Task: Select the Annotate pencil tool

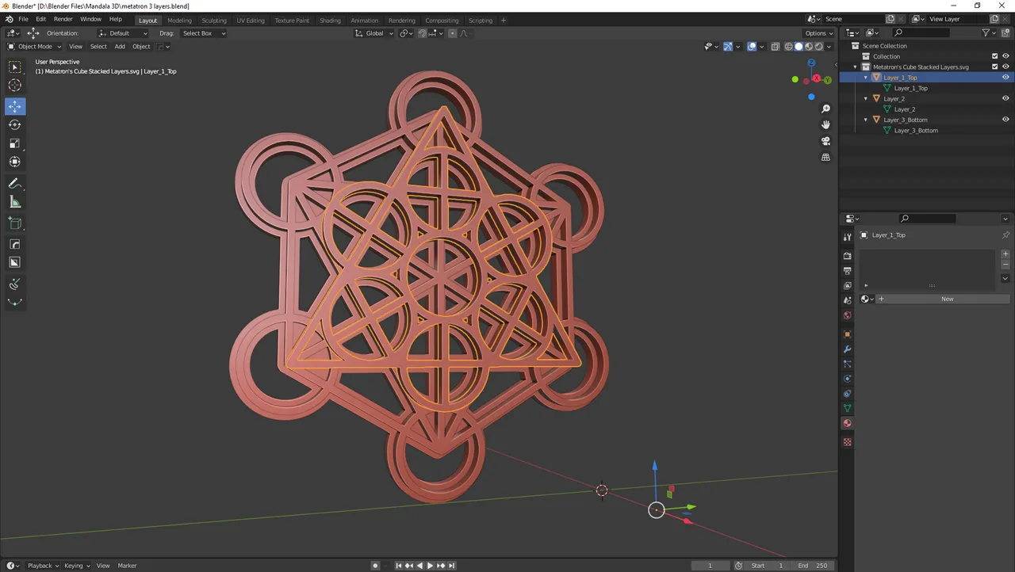Action: tap(15, 184)
